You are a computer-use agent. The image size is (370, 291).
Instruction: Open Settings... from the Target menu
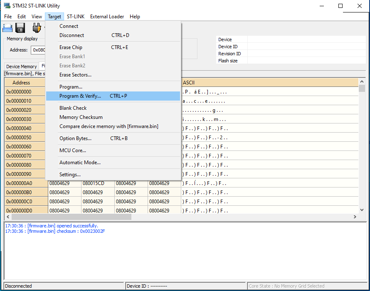point(113,175)
